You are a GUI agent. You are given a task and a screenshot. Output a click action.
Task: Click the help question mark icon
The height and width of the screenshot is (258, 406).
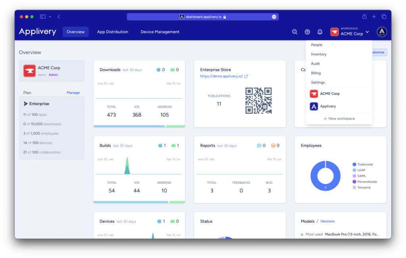pos(307,32)
